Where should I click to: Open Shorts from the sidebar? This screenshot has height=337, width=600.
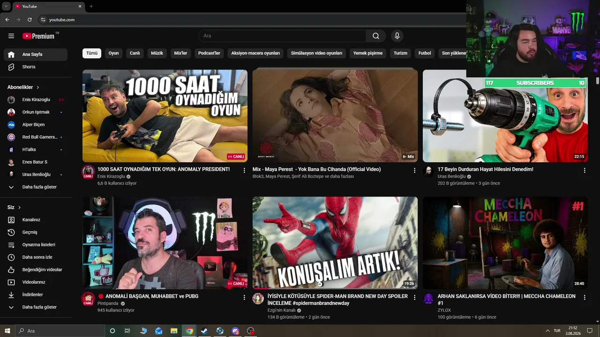(36, 67)
